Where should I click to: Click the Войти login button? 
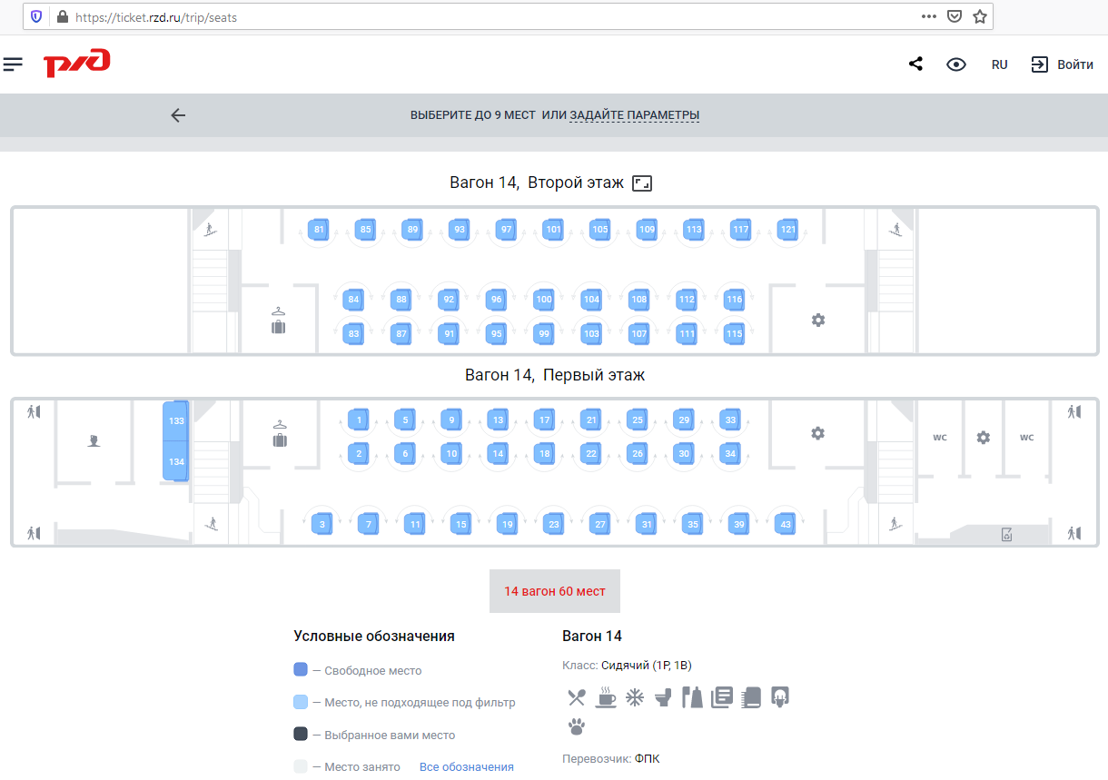point(1062,64)
